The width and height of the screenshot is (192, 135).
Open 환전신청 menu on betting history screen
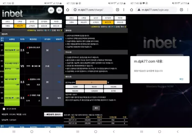pos(56,26)
